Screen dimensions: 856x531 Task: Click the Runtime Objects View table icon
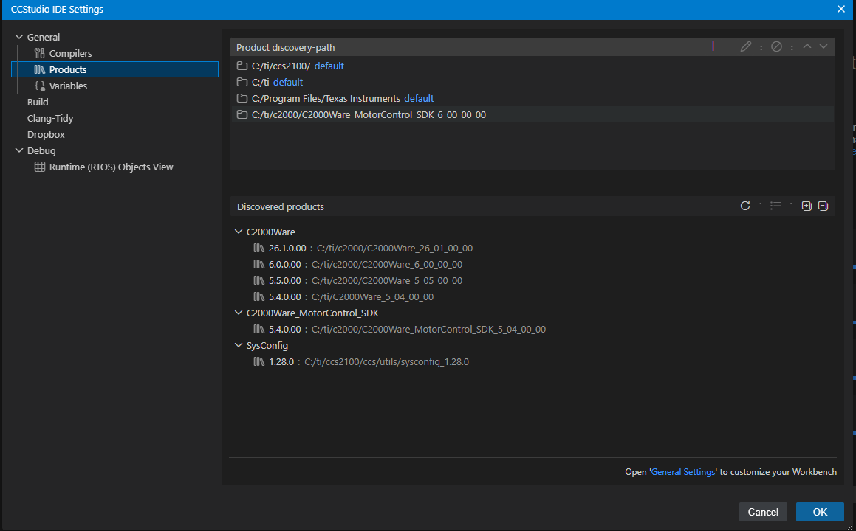tap(40, 167)
